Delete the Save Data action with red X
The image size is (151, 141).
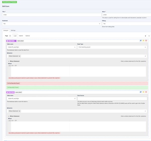pos(146,92)
